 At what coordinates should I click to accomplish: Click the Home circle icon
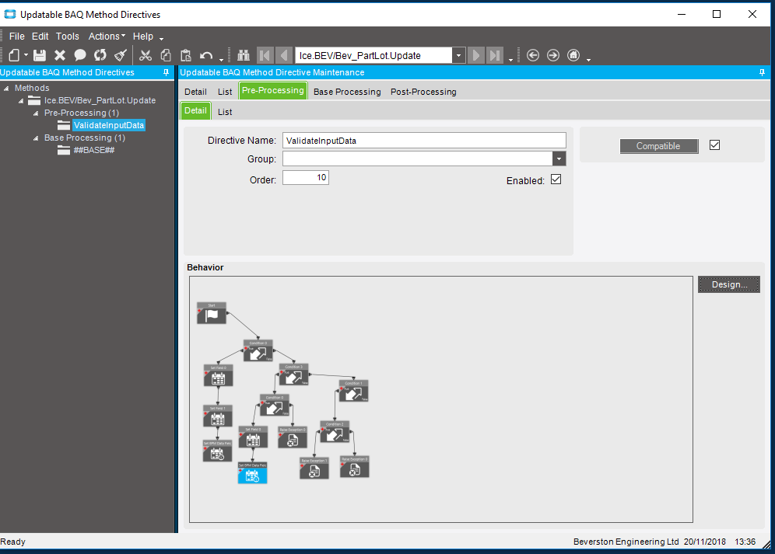pos(573,55)
